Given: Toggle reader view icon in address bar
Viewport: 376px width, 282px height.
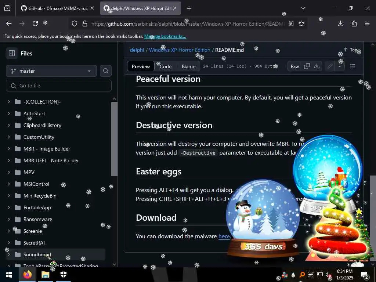Looking at the screenshot, I should 291,23.
